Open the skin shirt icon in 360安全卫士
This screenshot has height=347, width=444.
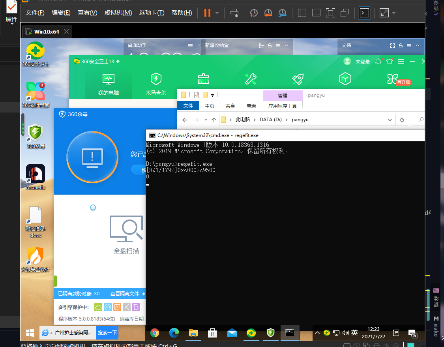390,61
